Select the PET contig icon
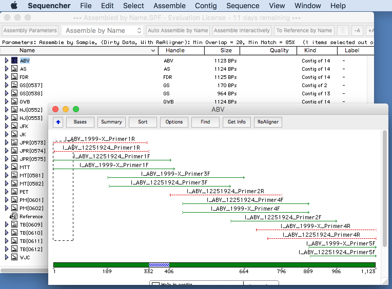Viewport: 392px width, 289px height. 14,192
